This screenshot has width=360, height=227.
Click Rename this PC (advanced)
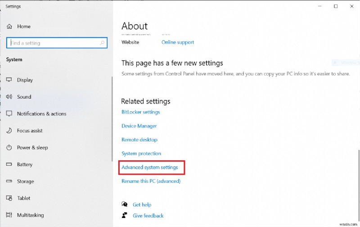(151, 181)
